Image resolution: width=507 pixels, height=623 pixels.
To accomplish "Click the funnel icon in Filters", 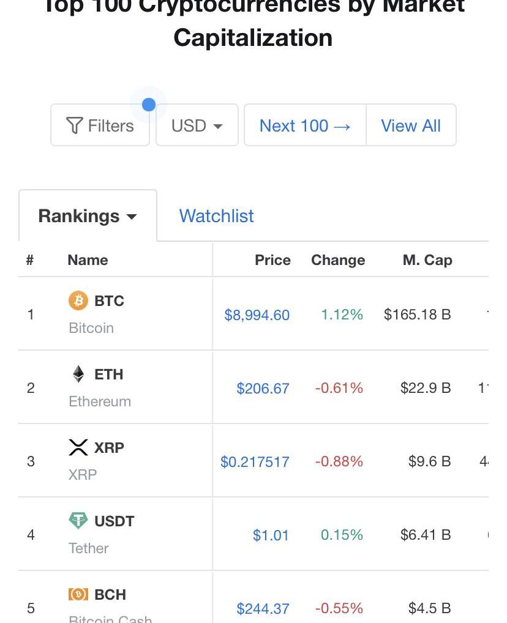I will click(74, 125).
